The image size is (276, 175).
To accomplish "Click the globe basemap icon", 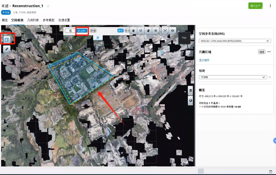I will point(191,101).
